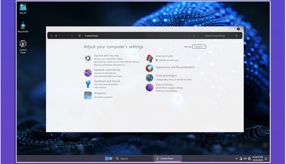Open the View by Category dropdown

click(199, 47)
